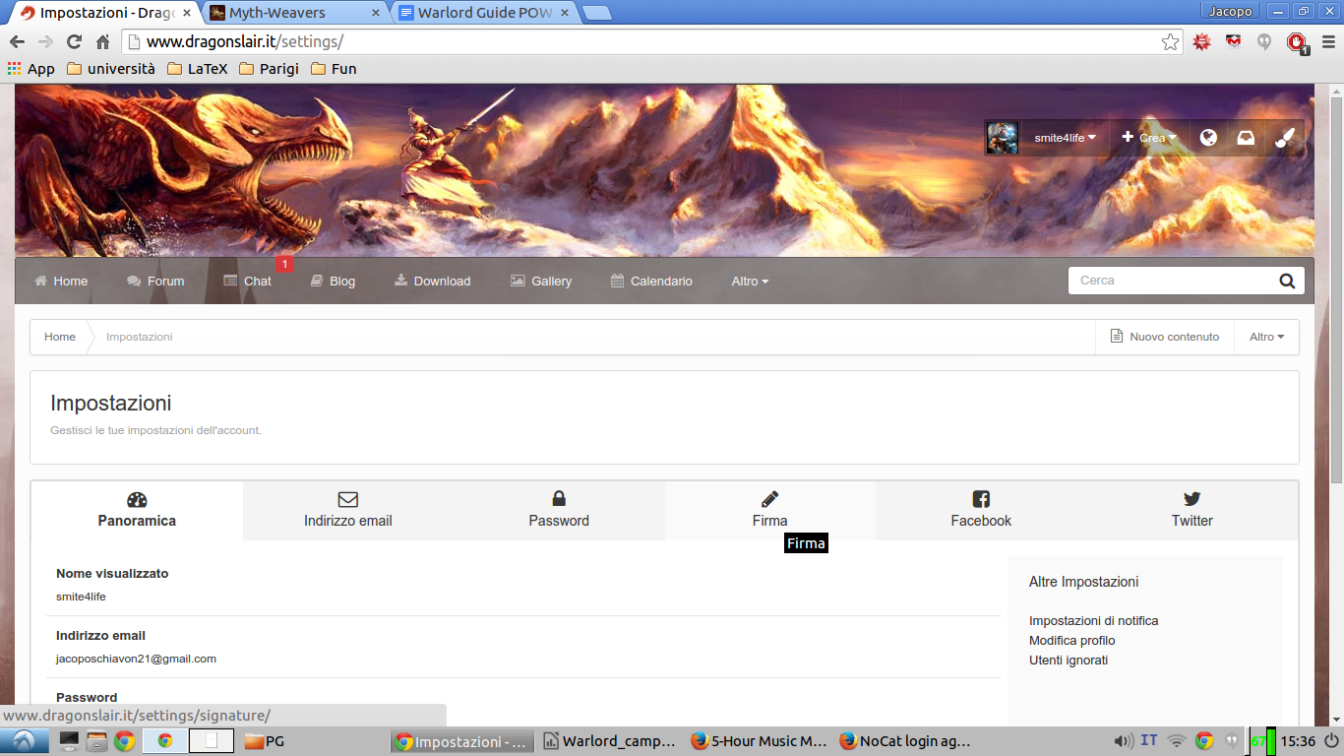Open the Gmail checker extension icon
This screenshot has height=756, width=1344.
tap(1233, 41)
